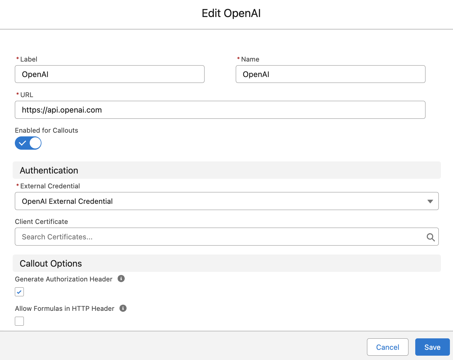Click the magnifier icon in Client Certificate field
Image resolution: width=453 pixels, height=360 pixels.
pyautogui.click(x=430, y=237)
